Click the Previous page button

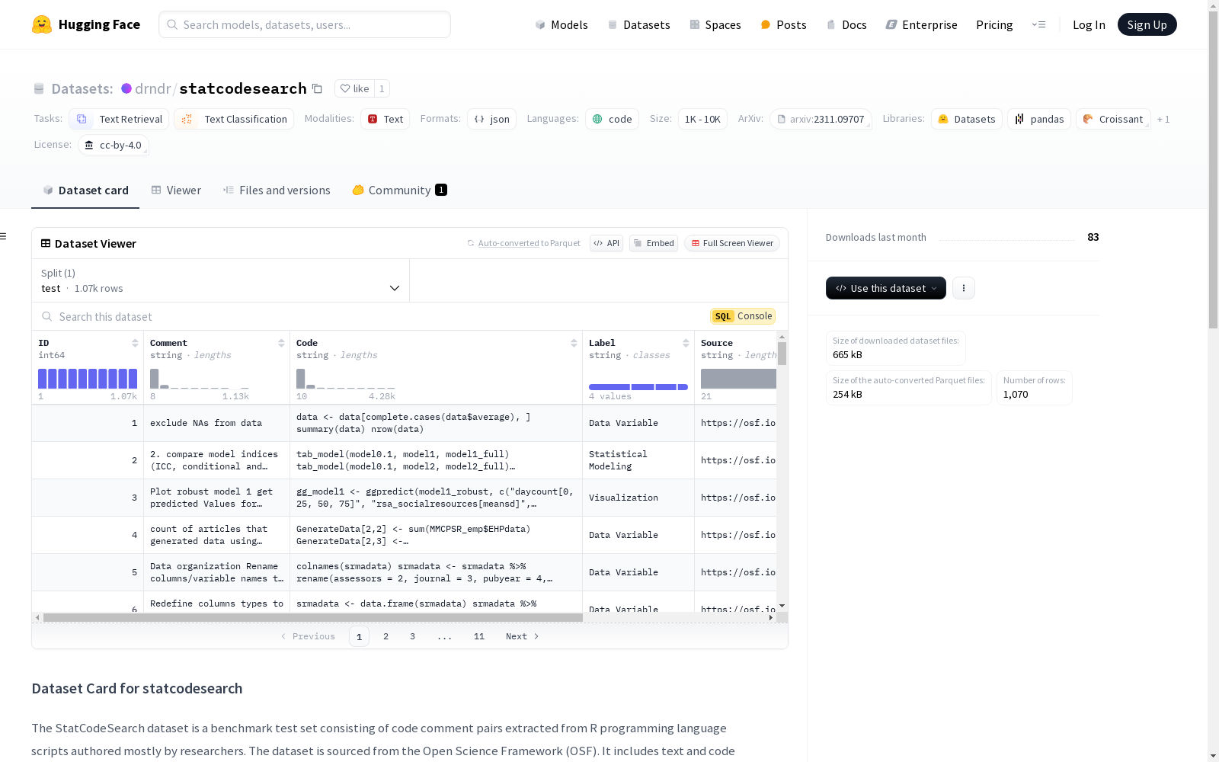pyautogui.click(x=308, y=636)
